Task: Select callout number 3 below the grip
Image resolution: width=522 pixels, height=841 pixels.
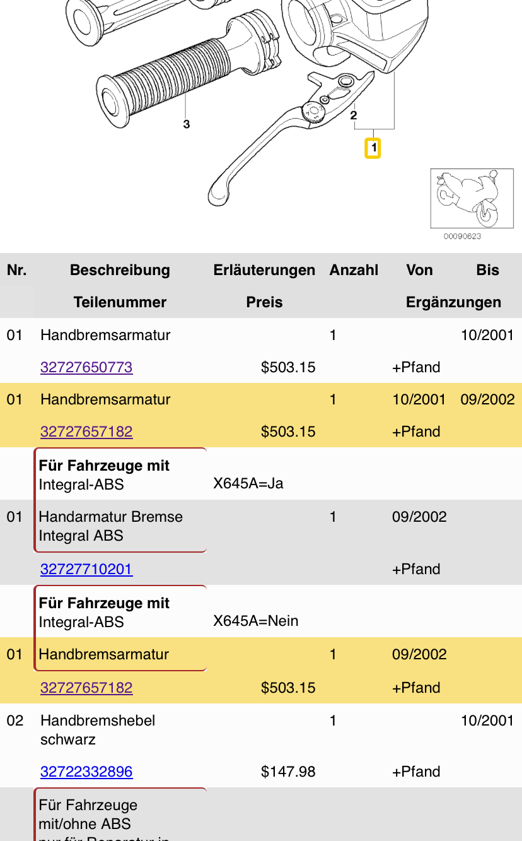Action: coord(186,124)
